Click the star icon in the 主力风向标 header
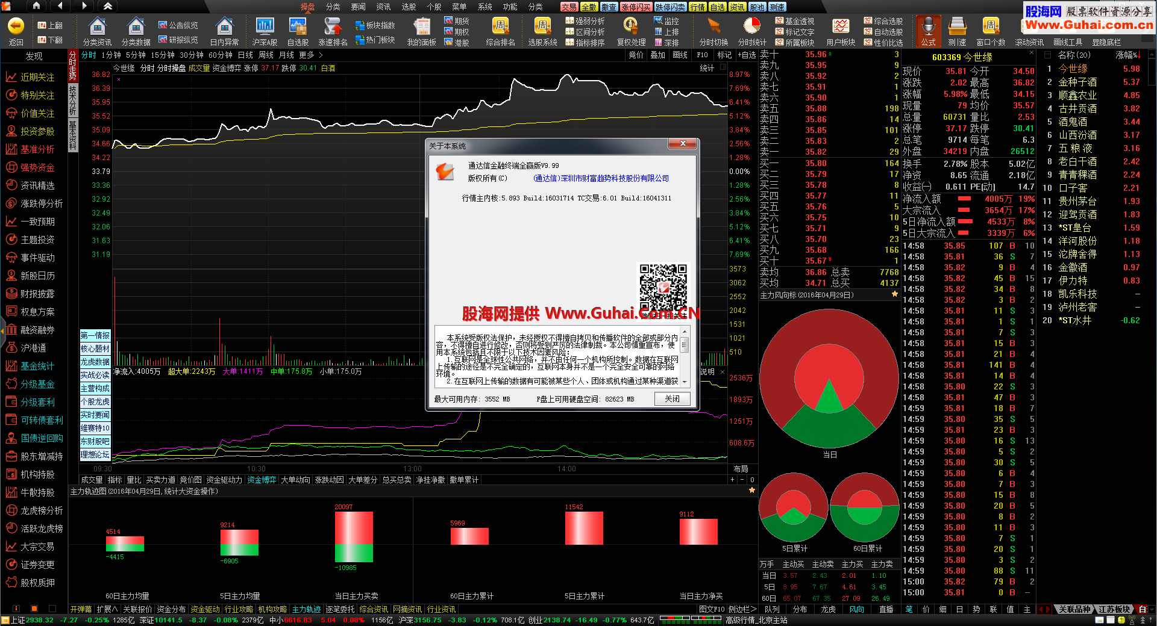This screenshot has height=626, width=1157. [895, 294]
